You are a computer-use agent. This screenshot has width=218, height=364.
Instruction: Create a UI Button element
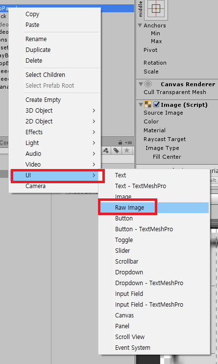point(124,218)
